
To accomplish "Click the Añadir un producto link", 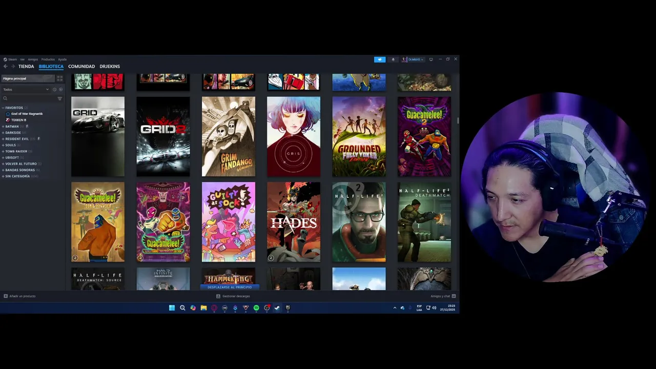I will [23, 296].
